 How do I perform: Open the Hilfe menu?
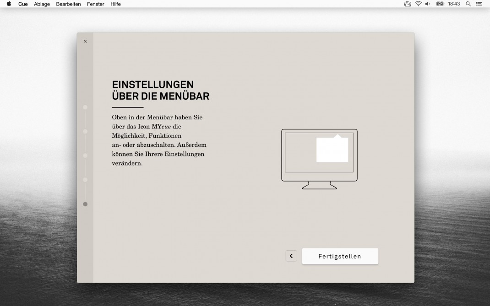click(115, 4)
